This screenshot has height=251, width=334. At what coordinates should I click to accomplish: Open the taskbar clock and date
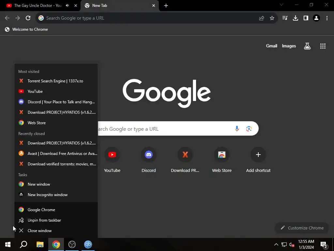(306, 244)
